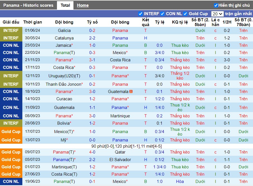
Task: Select the 'Kết quả' column header
Action: 145,22
